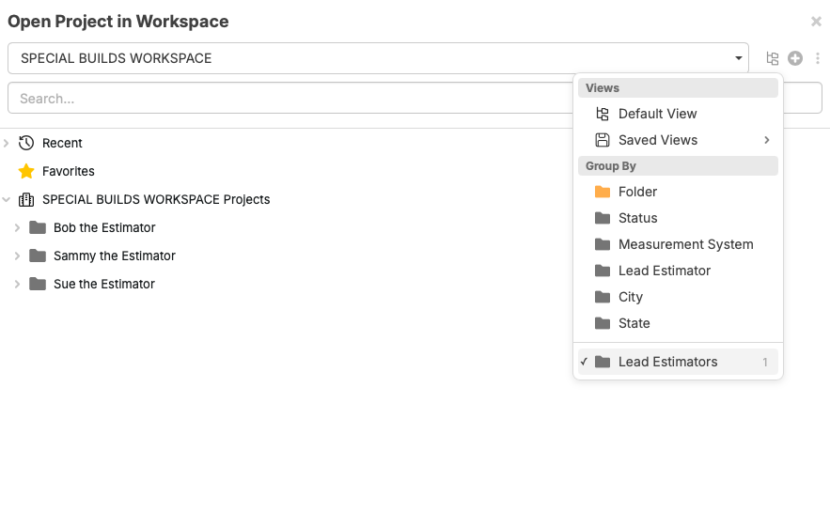This screenshot has height=527, width=830.
Task: Group projects by Measurement System
Action: tap(685, 244)
